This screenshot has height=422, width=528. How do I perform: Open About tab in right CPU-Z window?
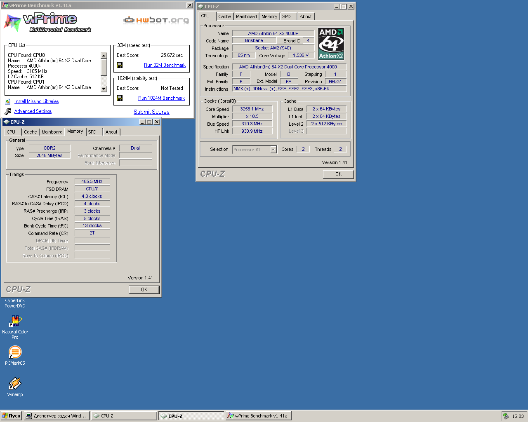[x=306, y=16]
